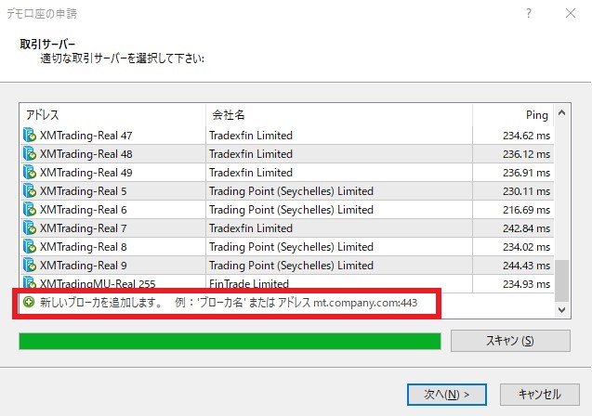Click the scrollbar down arrow
Viewport: 592px width, 416px height.
pyautogui.click(x=561, y=308)
